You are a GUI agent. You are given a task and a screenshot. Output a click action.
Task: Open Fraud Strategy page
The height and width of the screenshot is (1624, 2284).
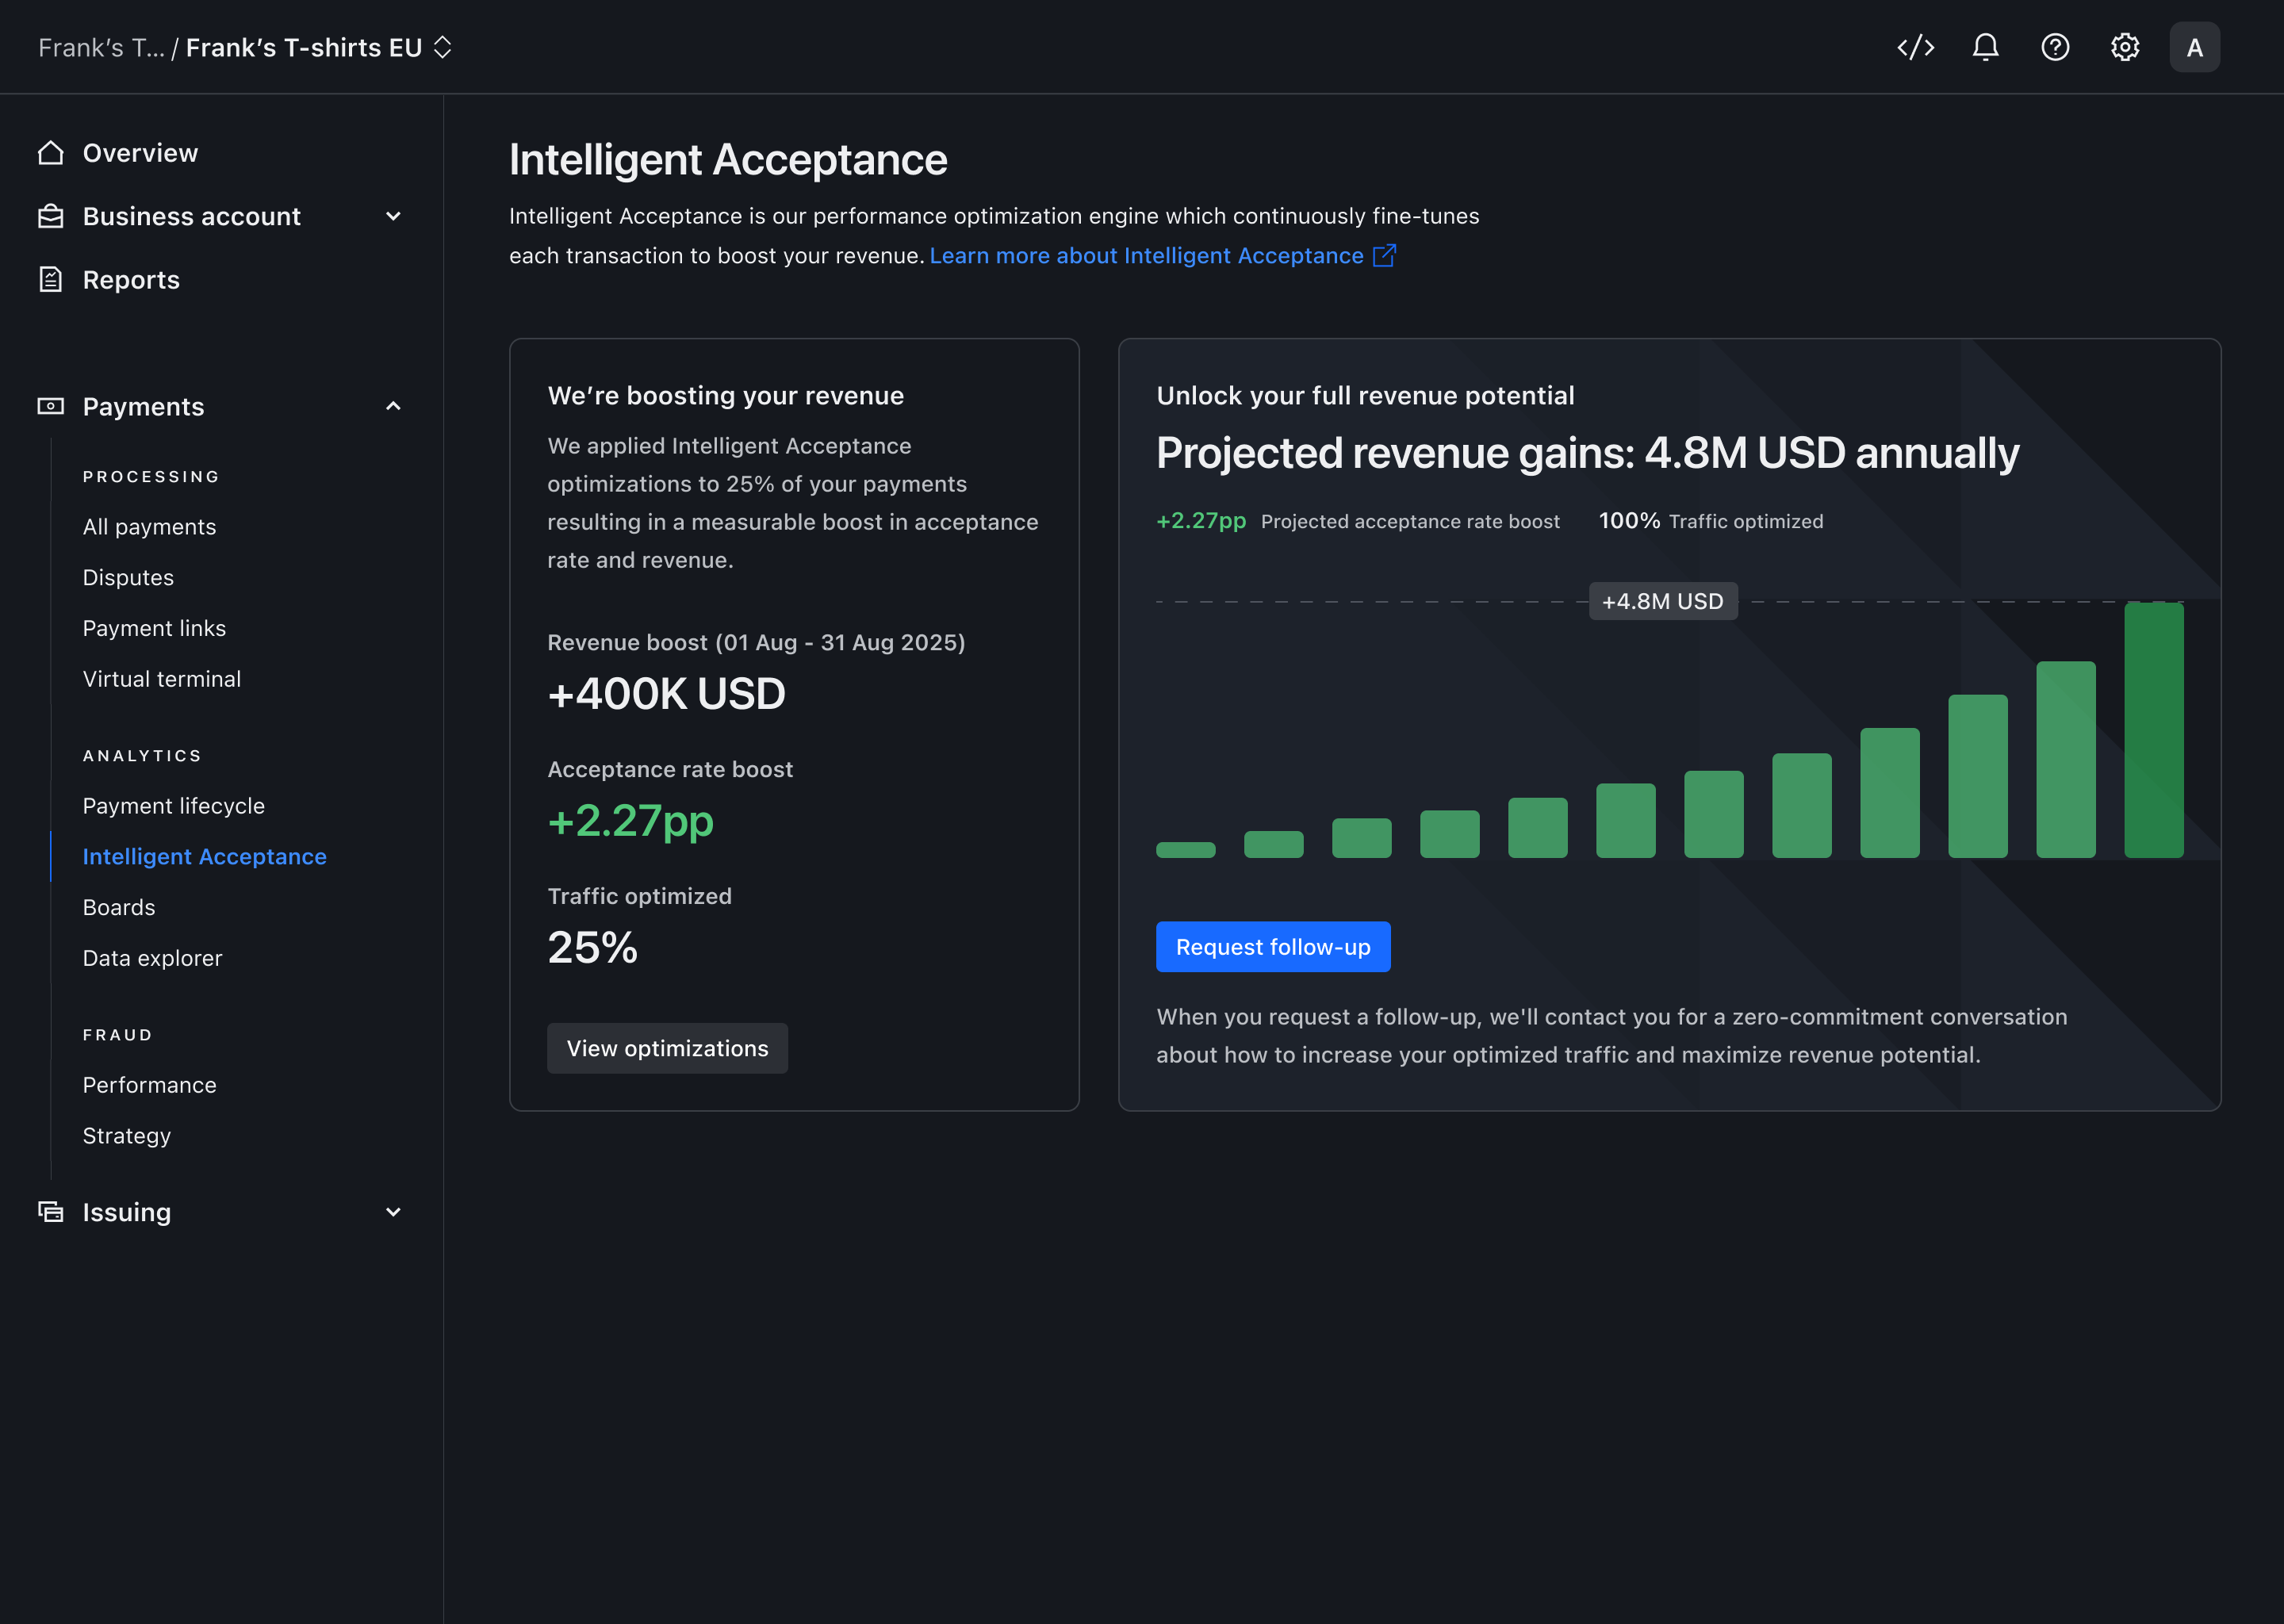click(127, 1136)
